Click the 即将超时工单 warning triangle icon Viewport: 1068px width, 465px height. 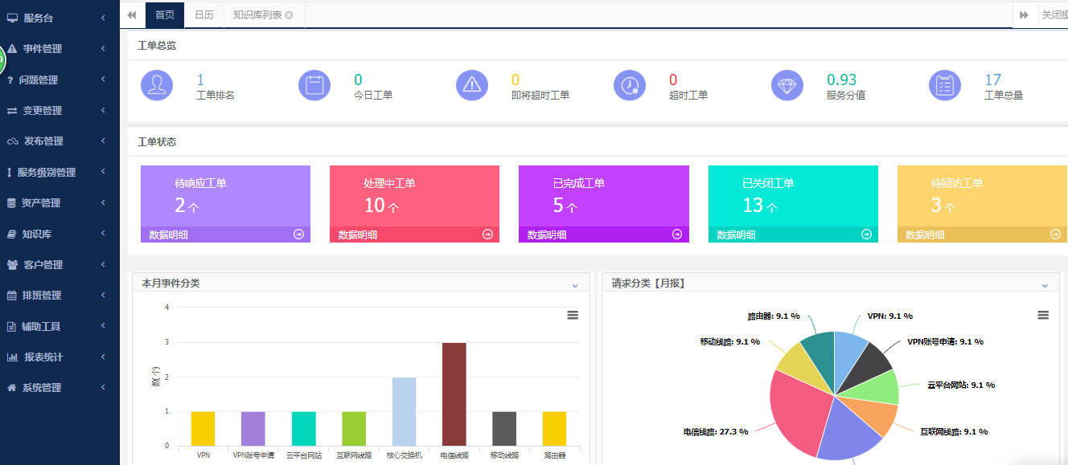tap(472, 85)
